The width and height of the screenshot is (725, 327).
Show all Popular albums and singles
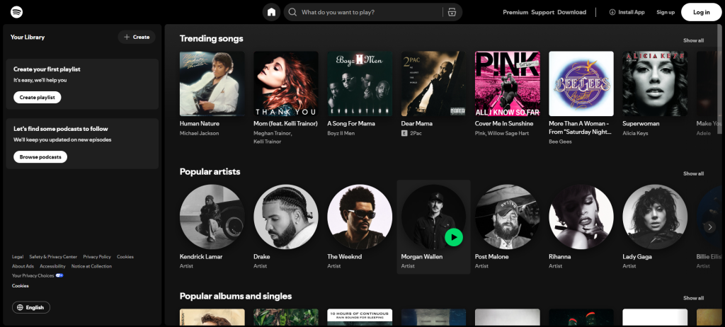[x=694, y=298]
